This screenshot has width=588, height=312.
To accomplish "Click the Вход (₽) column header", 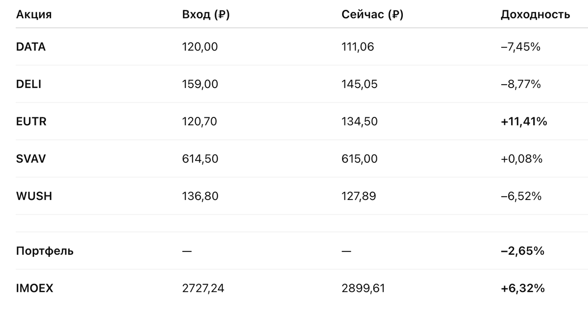I will tap(206, 15).
